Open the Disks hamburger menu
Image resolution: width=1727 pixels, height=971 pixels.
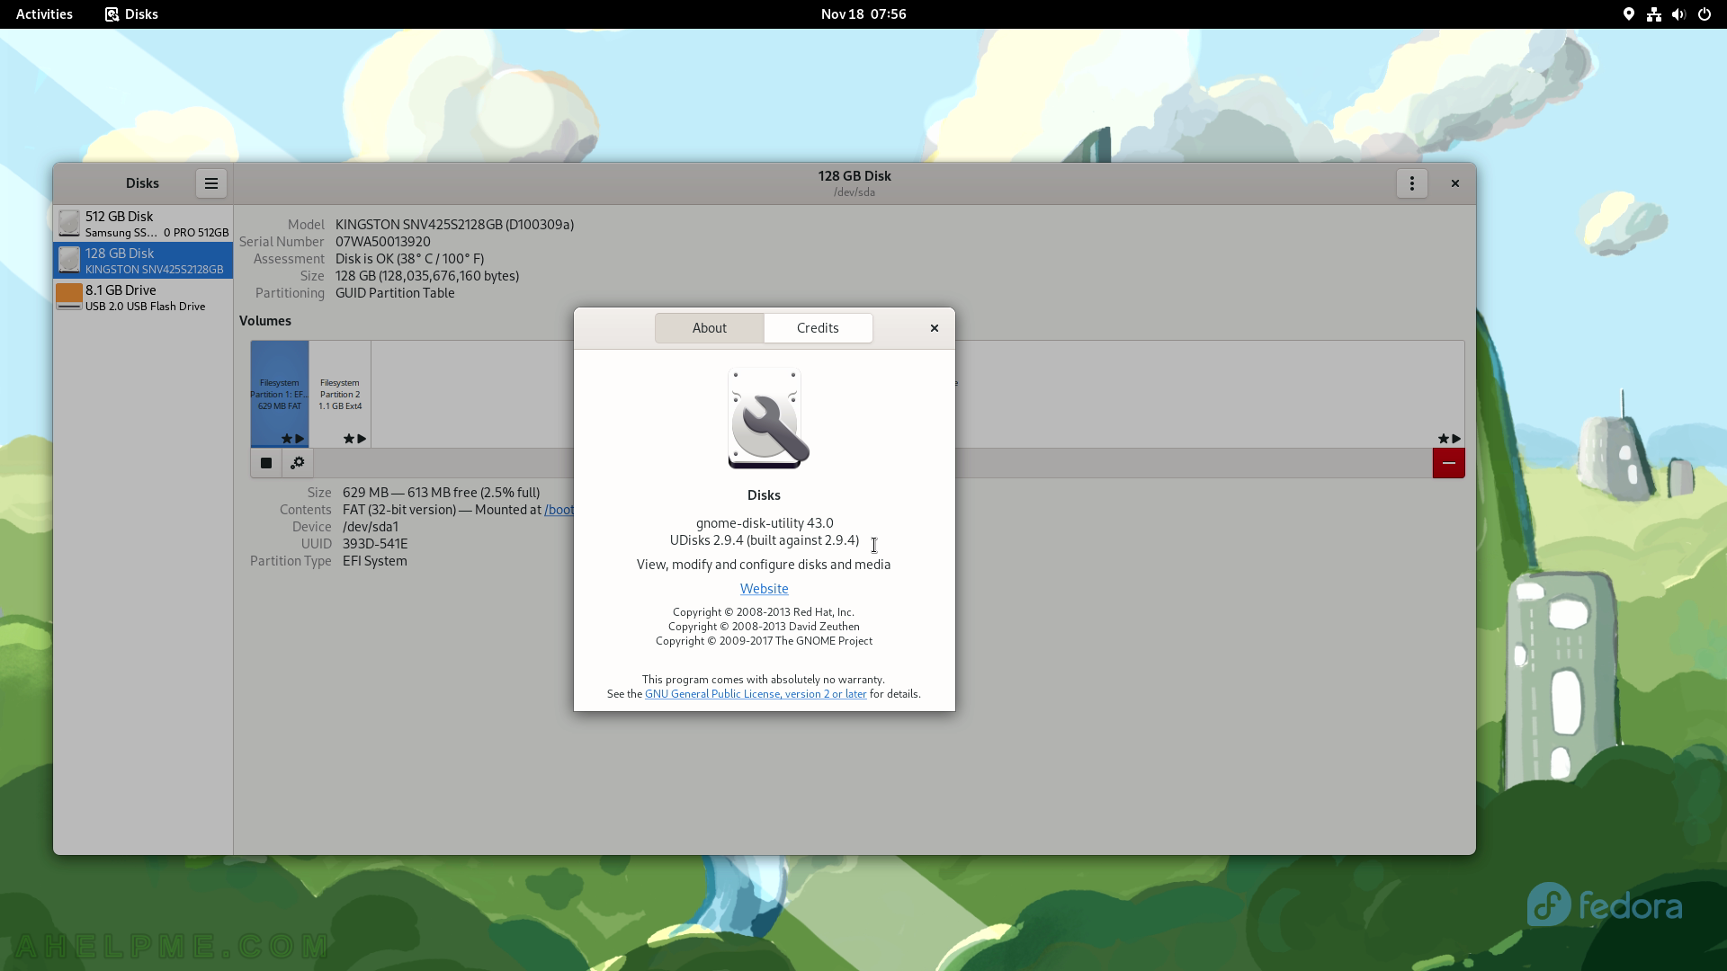pyautogui.click(x=211, y=183)
